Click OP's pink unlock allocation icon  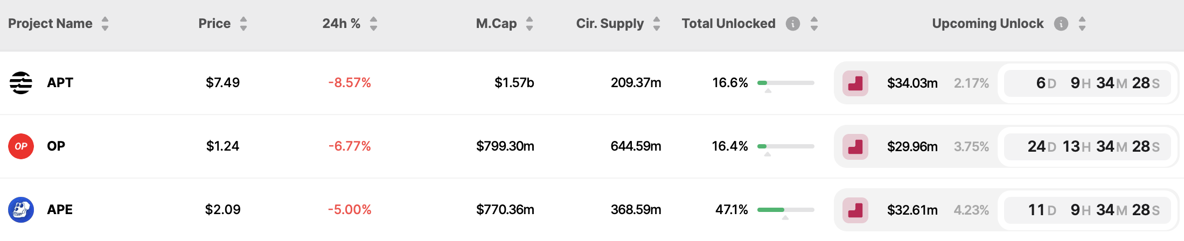(x=855, y=147)
